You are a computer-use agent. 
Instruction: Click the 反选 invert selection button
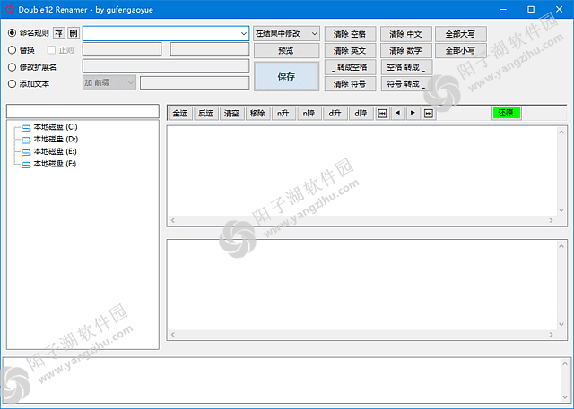tap(206, 113)
